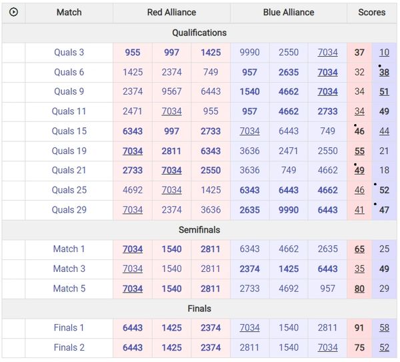Click team 9990 in the Quals 3 row
Viewport: 400px width, 362px height.
pyautogui.click(x=250, y=53)
